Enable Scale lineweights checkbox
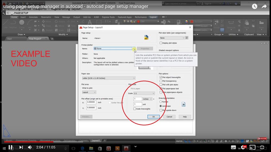 coord(135,109)
